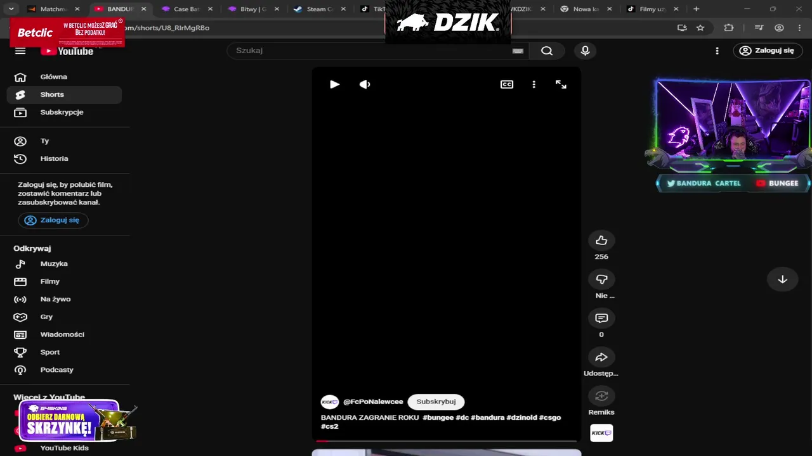The width and height of the screenshot is (812, 456).
Task: Click the Remiks remix button
Action: 601,396
